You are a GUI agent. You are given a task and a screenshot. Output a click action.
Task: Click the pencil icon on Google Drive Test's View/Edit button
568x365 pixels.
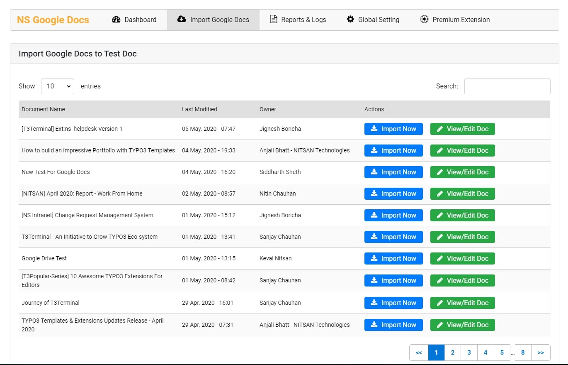tap(440, 258)
